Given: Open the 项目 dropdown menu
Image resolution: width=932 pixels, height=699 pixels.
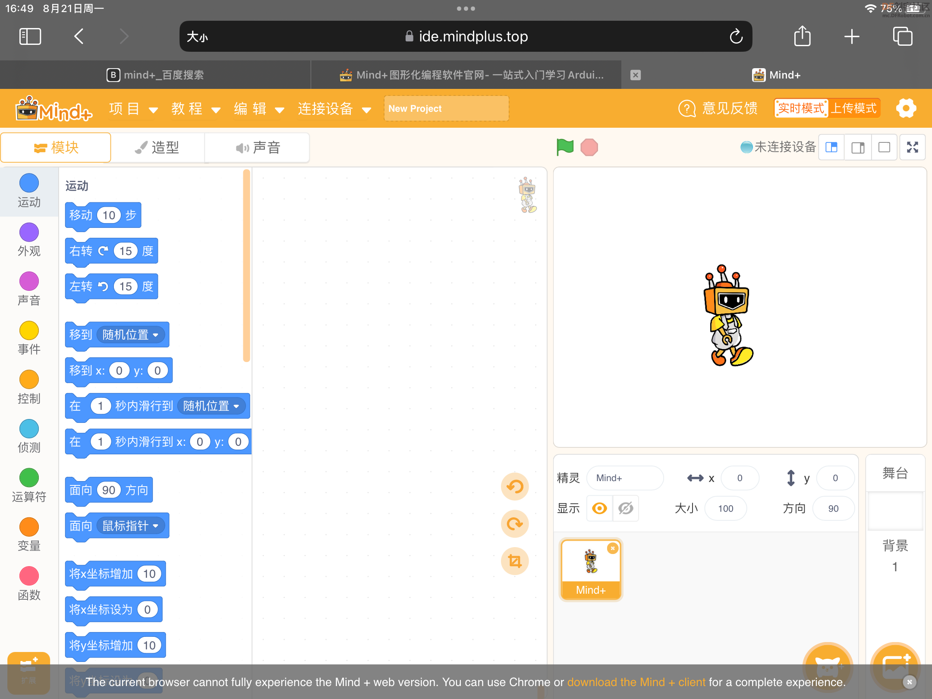Looking at the screenshot, I should point(133,109).
